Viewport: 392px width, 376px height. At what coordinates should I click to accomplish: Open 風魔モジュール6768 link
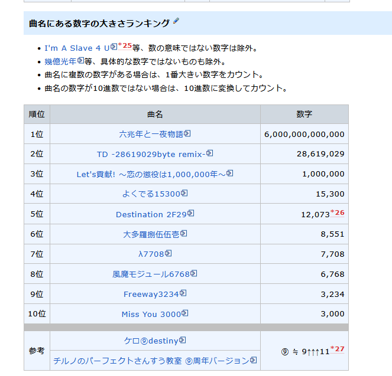point(151,274)
